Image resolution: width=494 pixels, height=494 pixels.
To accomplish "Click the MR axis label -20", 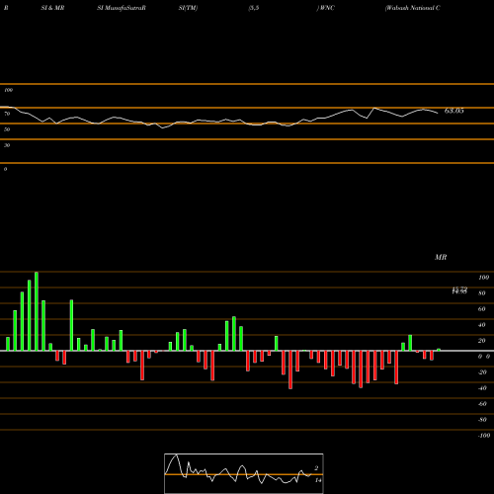I will (482, 372).
